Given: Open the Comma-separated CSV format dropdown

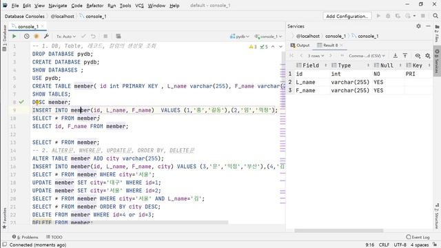Looking at the screenshot, I should click(367, 56).
